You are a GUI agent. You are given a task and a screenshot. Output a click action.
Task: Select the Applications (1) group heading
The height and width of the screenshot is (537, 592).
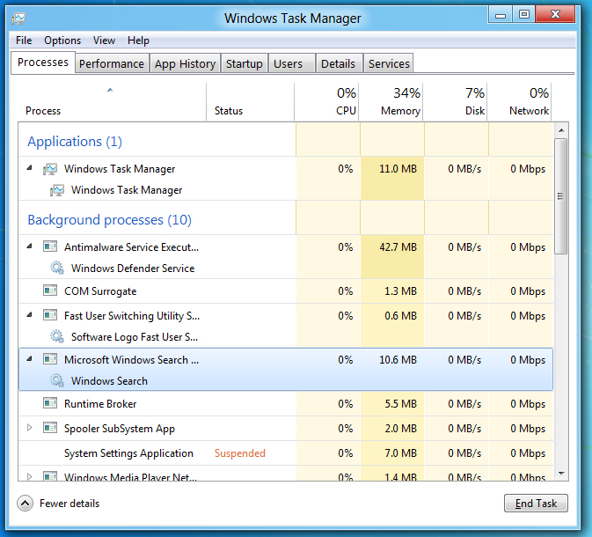coord(75,142)
